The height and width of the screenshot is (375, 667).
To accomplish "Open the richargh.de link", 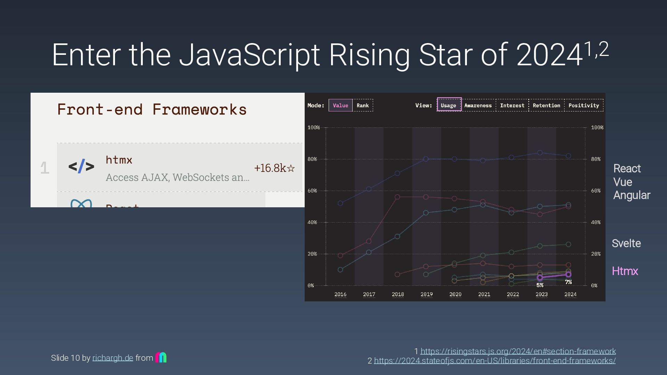I will tap(113, 358).
